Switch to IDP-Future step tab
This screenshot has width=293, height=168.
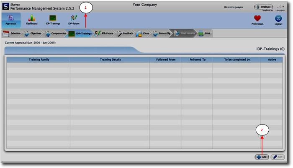pos(105,33)
